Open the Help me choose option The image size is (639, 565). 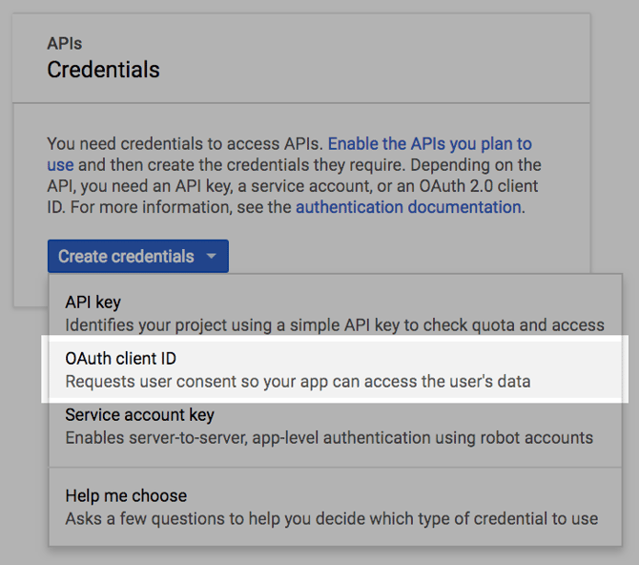click(335, 507)
